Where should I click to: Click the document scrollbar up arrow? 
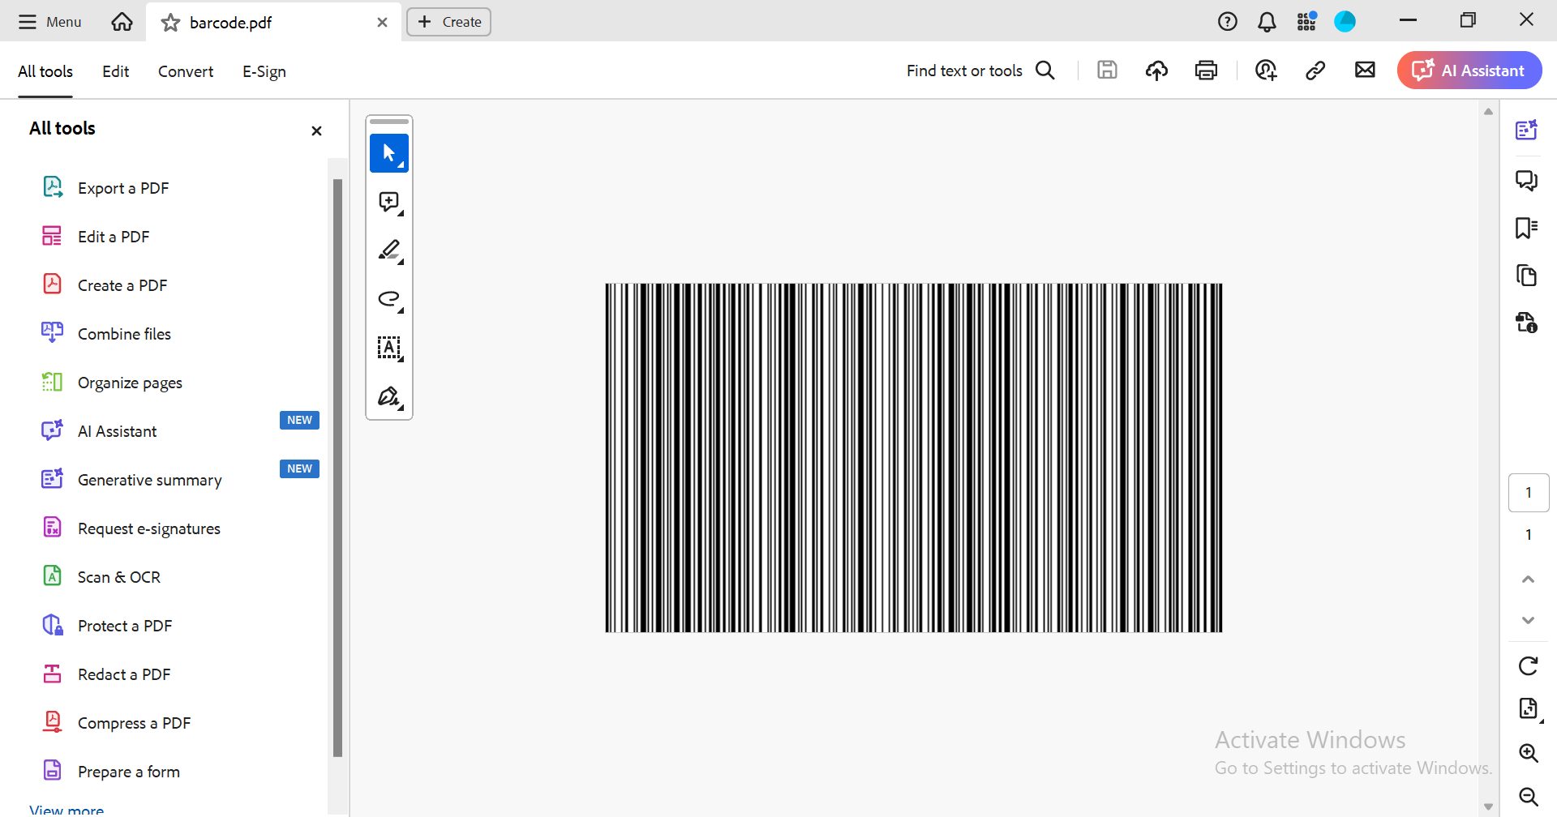tap(1488, 112)
